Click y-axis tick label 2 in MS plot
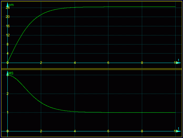Screen dimensions: 183x138 (x=8, y=94)
